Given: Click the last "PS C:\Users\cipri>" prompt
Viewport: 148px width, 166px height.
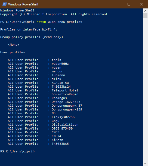Looking at the screenshot, I should [x=17, y=151].
